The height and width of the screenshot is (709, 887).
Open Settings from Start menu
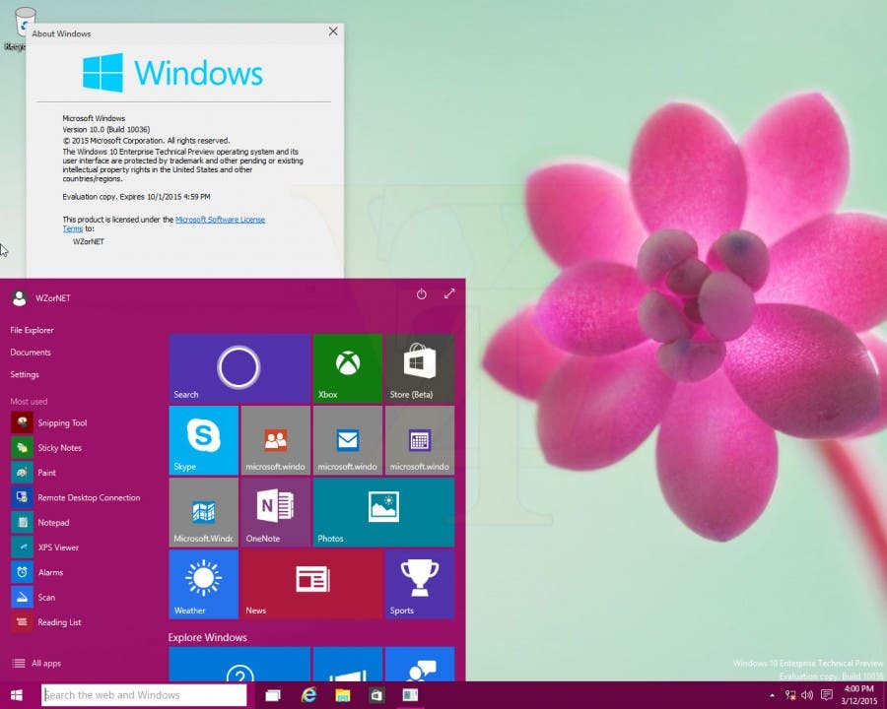click(x=25, y=374)
